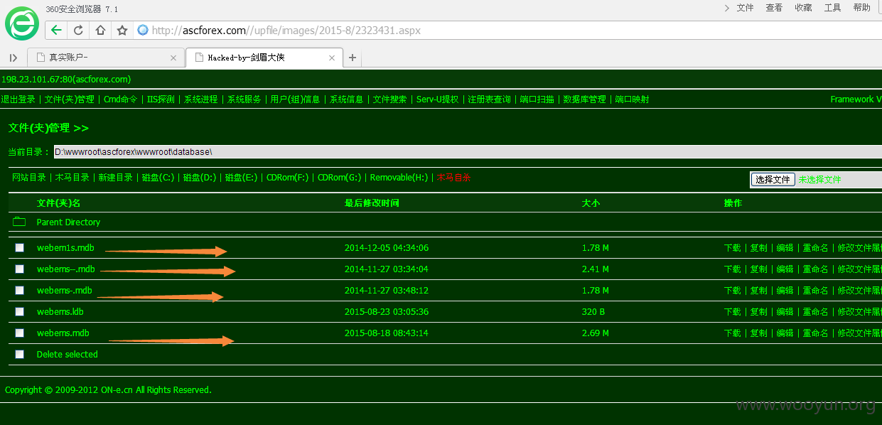Check the box for webems.ldb

[20, 311]
